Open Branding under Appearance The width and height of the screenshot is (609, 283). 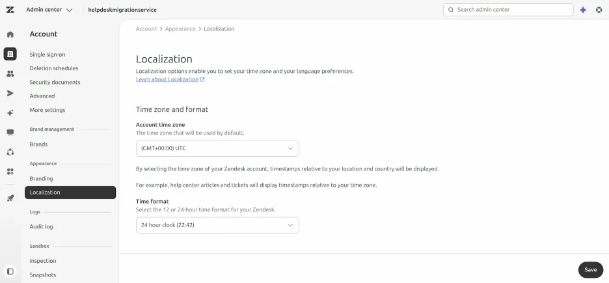tap(41, 178)
